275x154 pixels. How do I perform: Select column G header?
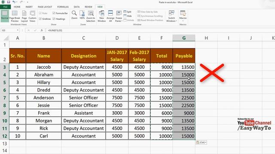pos(184,38)
